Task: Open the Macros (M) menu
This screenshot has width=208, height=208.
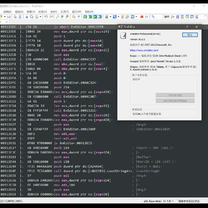Action: pyautogui.click(x=54, y=12)
